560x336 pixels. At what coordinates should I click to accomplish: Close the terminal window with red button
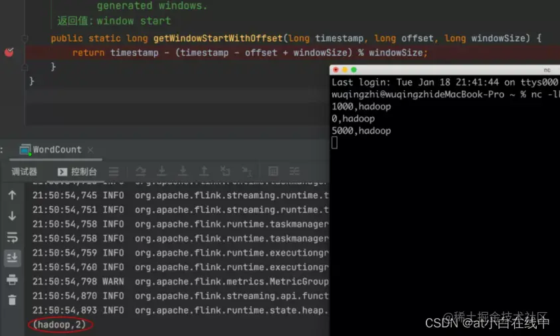click(x=335, y=70)
